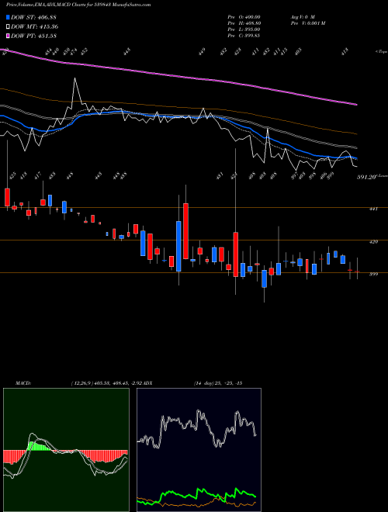Click the 420 price level label
The width and height of the screenshot is (388, 512).
(373, 241)
